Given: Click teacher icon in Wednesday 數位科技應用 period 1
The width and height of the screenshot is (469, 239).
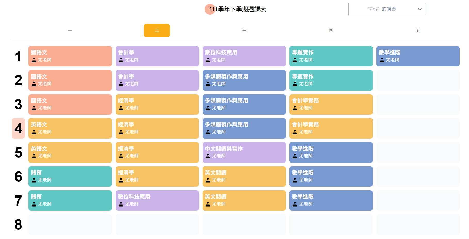Looking at the screenshot, I should (x=208, y=60).
